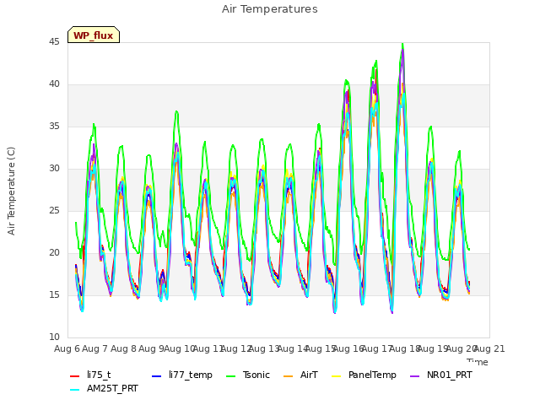Click the yellow PanelTemp legend swatch

(x=336, y=376)
